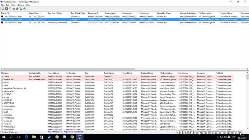Open the File menu
249x140 pixels.
pyautogui.click(x=2, y=5)
